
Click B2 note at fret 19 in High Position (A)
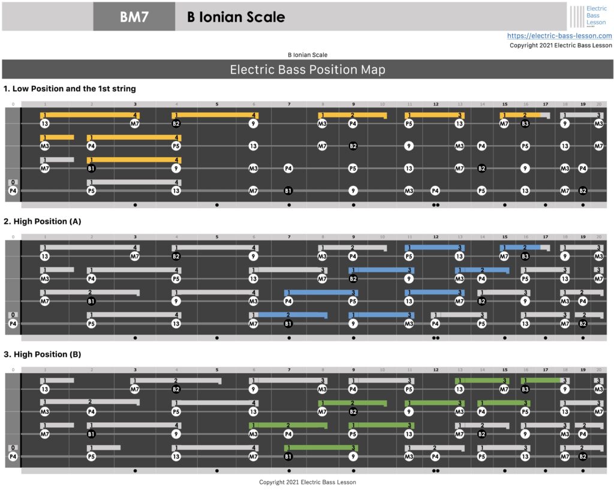pyautogui.click(x=583, y=324)
